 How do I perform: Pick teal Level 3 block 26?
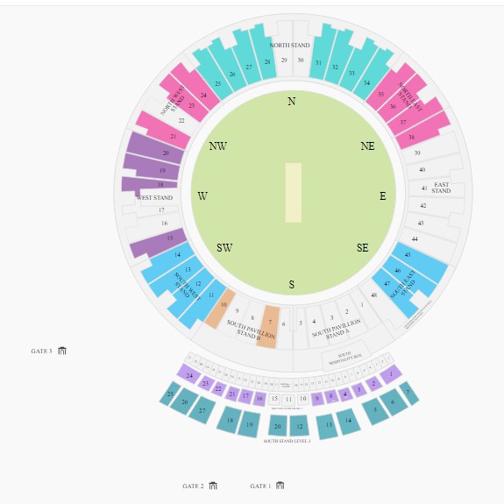point(184,401)
